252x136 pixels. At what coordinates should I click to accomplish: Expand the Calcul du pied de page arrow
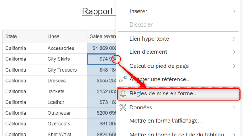(234, 66)
